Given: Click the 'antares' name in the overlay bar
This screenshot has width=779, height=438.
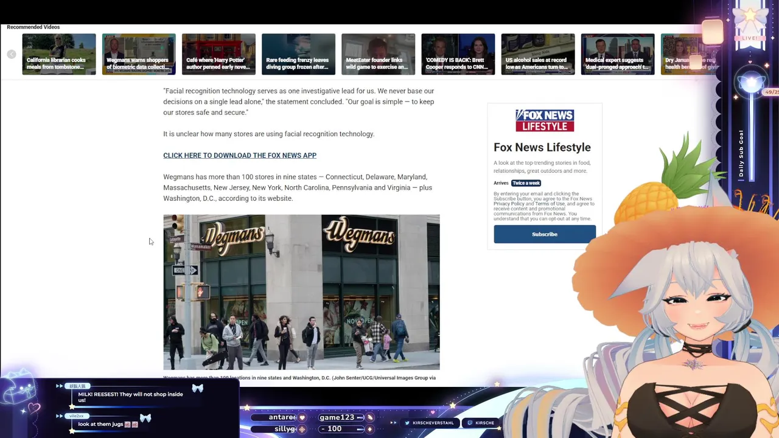Looking at the screenshot, I should [x=282, y=417].
